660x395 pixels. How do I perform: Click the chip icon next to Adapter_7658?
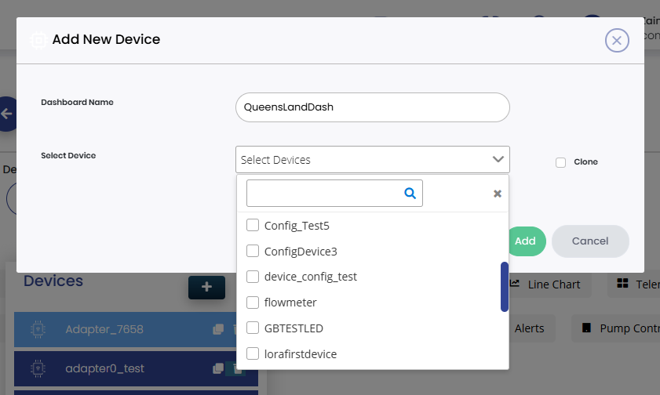click(x=37, y=330)
